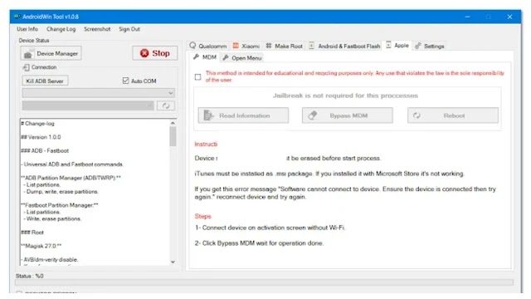
Task: Minimize the AndroidWin Tool window
Action: [x=467, y=17]
